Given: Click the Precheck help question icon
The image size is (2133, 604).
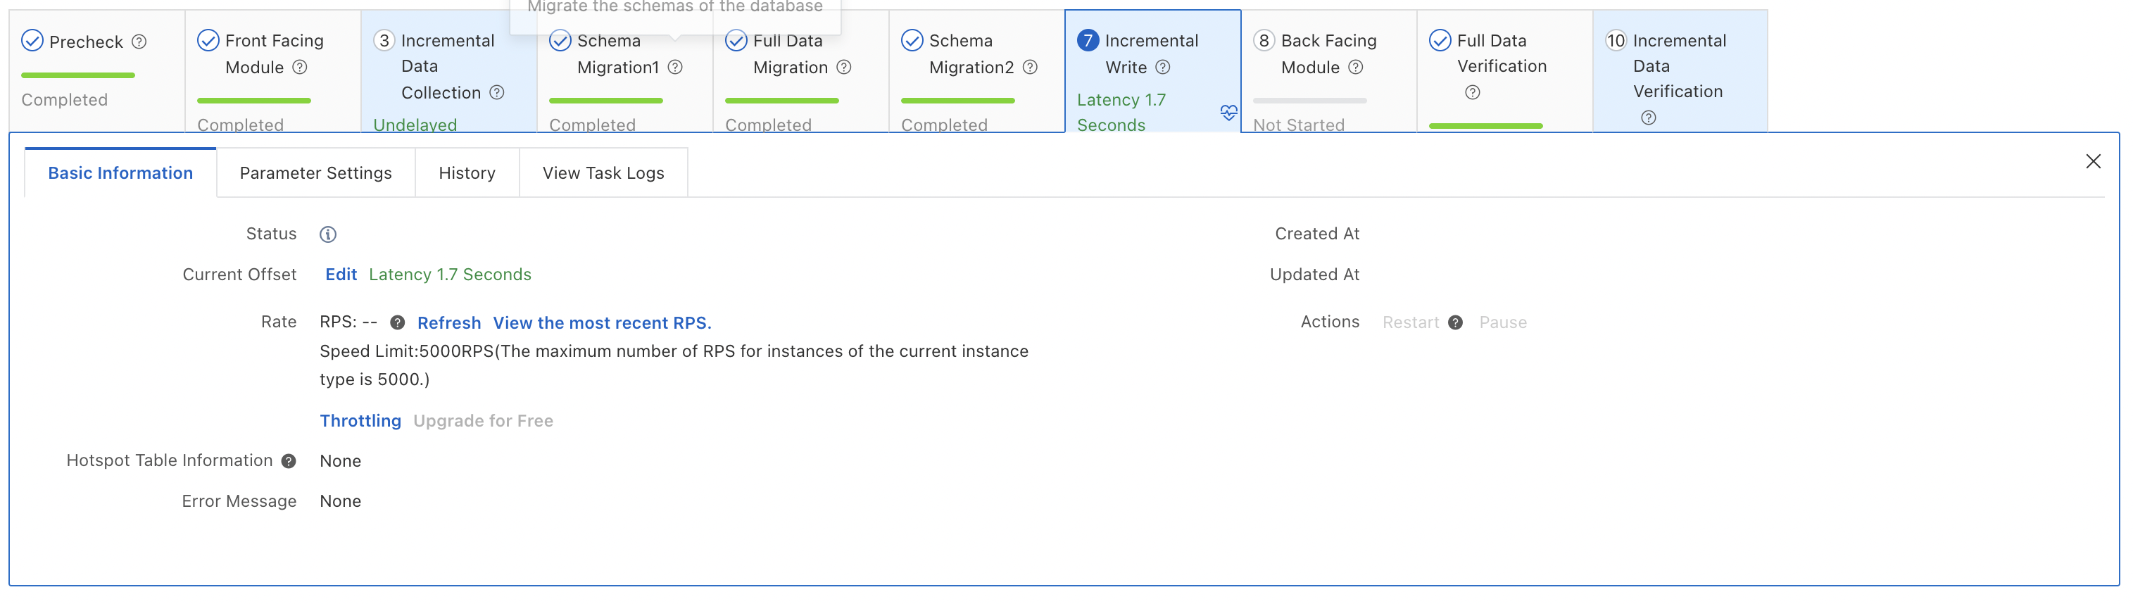Looking at the screenshot, I should (139, 42).
